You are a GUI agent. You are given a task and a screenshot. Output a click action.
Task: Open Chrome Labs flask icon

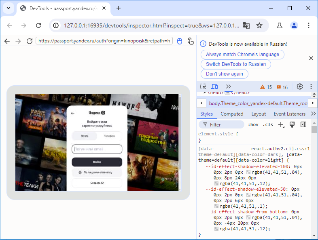point(280,25)
